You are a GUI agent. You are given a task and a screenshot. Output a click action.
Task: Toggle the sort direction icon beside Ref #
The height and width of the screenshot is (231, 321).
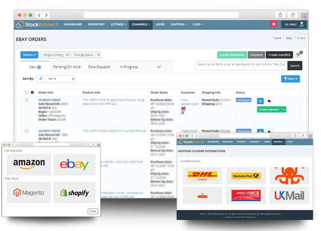41,78
